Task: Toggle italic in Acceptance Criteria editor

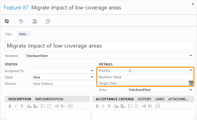Action: (103, 106)
